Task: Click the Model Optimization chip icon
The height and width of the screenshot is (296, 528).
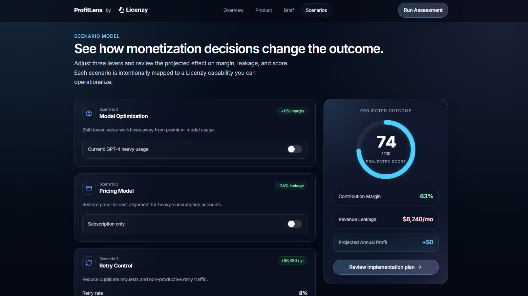Action: 89,113
